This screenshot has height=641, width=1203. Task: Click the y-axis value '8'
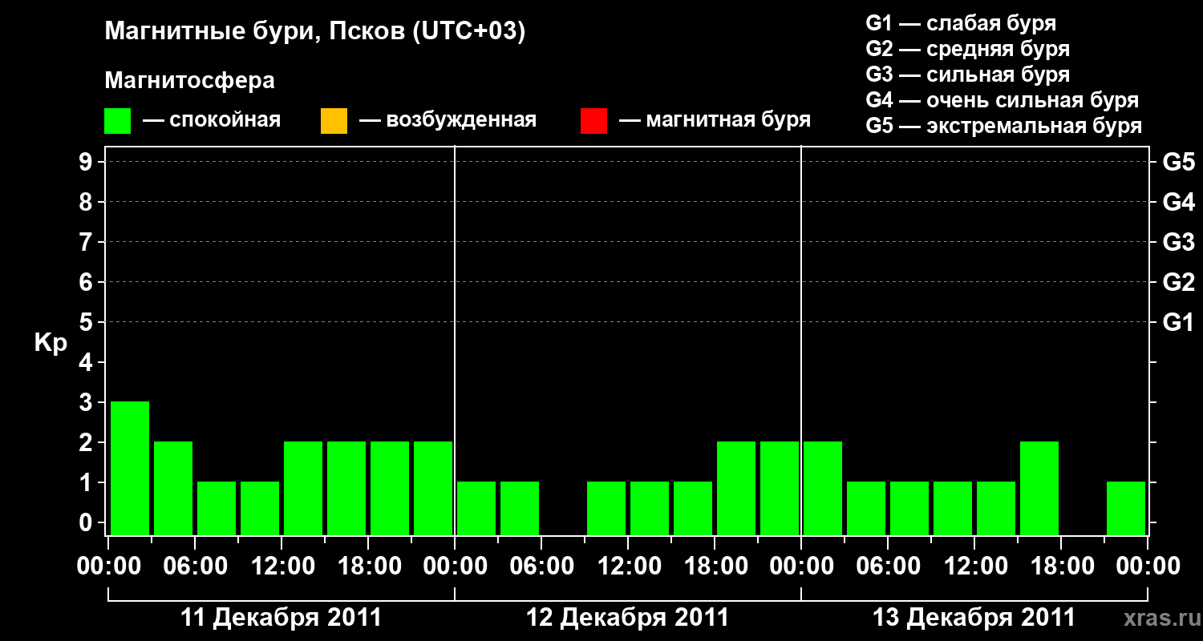tap(87, 202)
